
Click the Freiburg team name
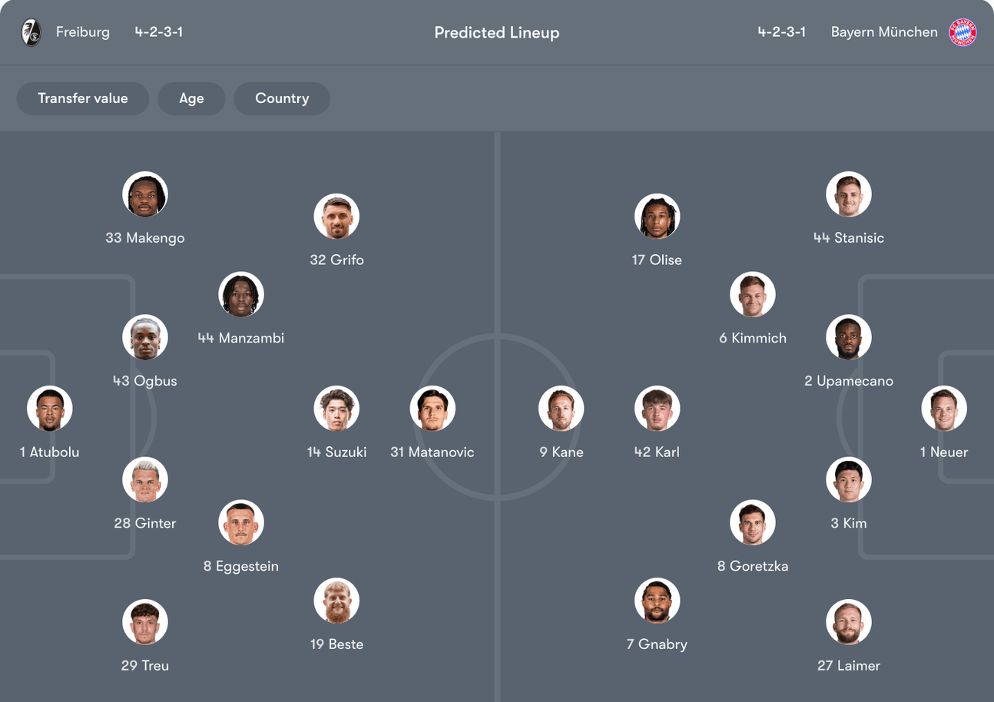click(83, 32)
